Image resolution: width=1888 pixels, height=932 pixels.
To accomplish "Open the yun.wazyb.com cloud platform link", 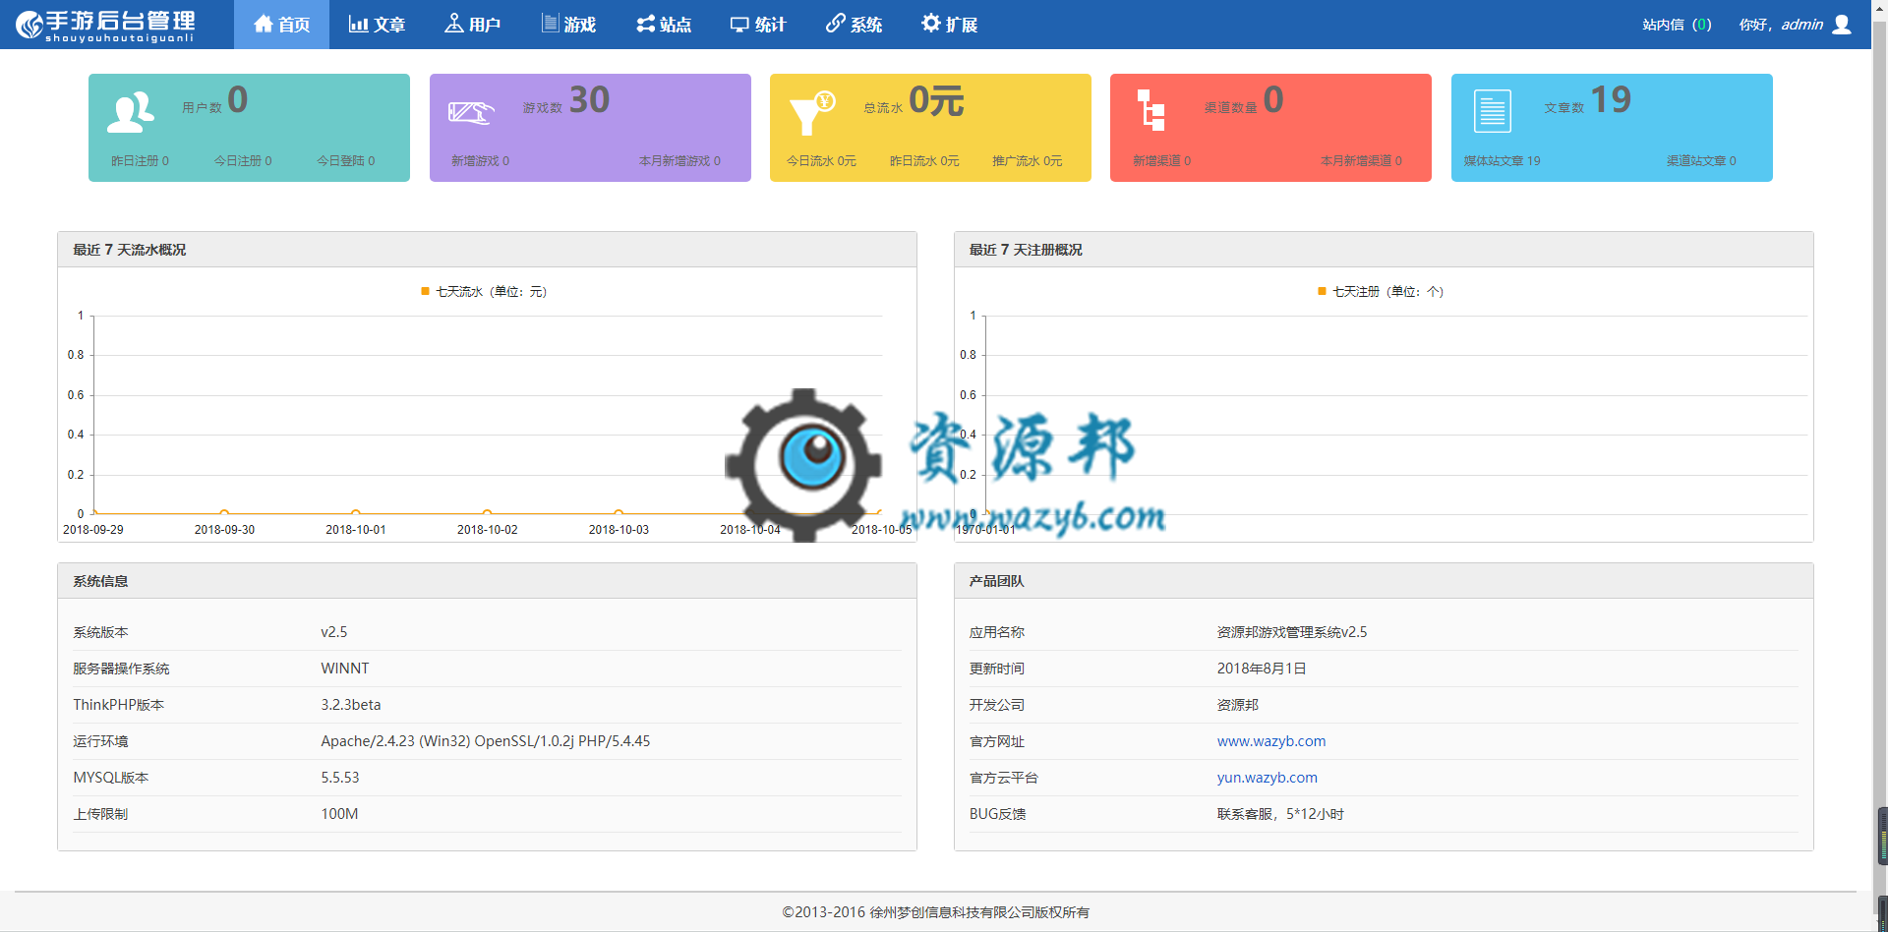I will pyautogui.click(x=1267, y=778).
